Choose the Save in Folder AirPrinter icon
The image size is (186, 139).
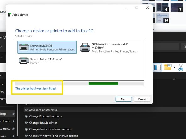point(24,61)
